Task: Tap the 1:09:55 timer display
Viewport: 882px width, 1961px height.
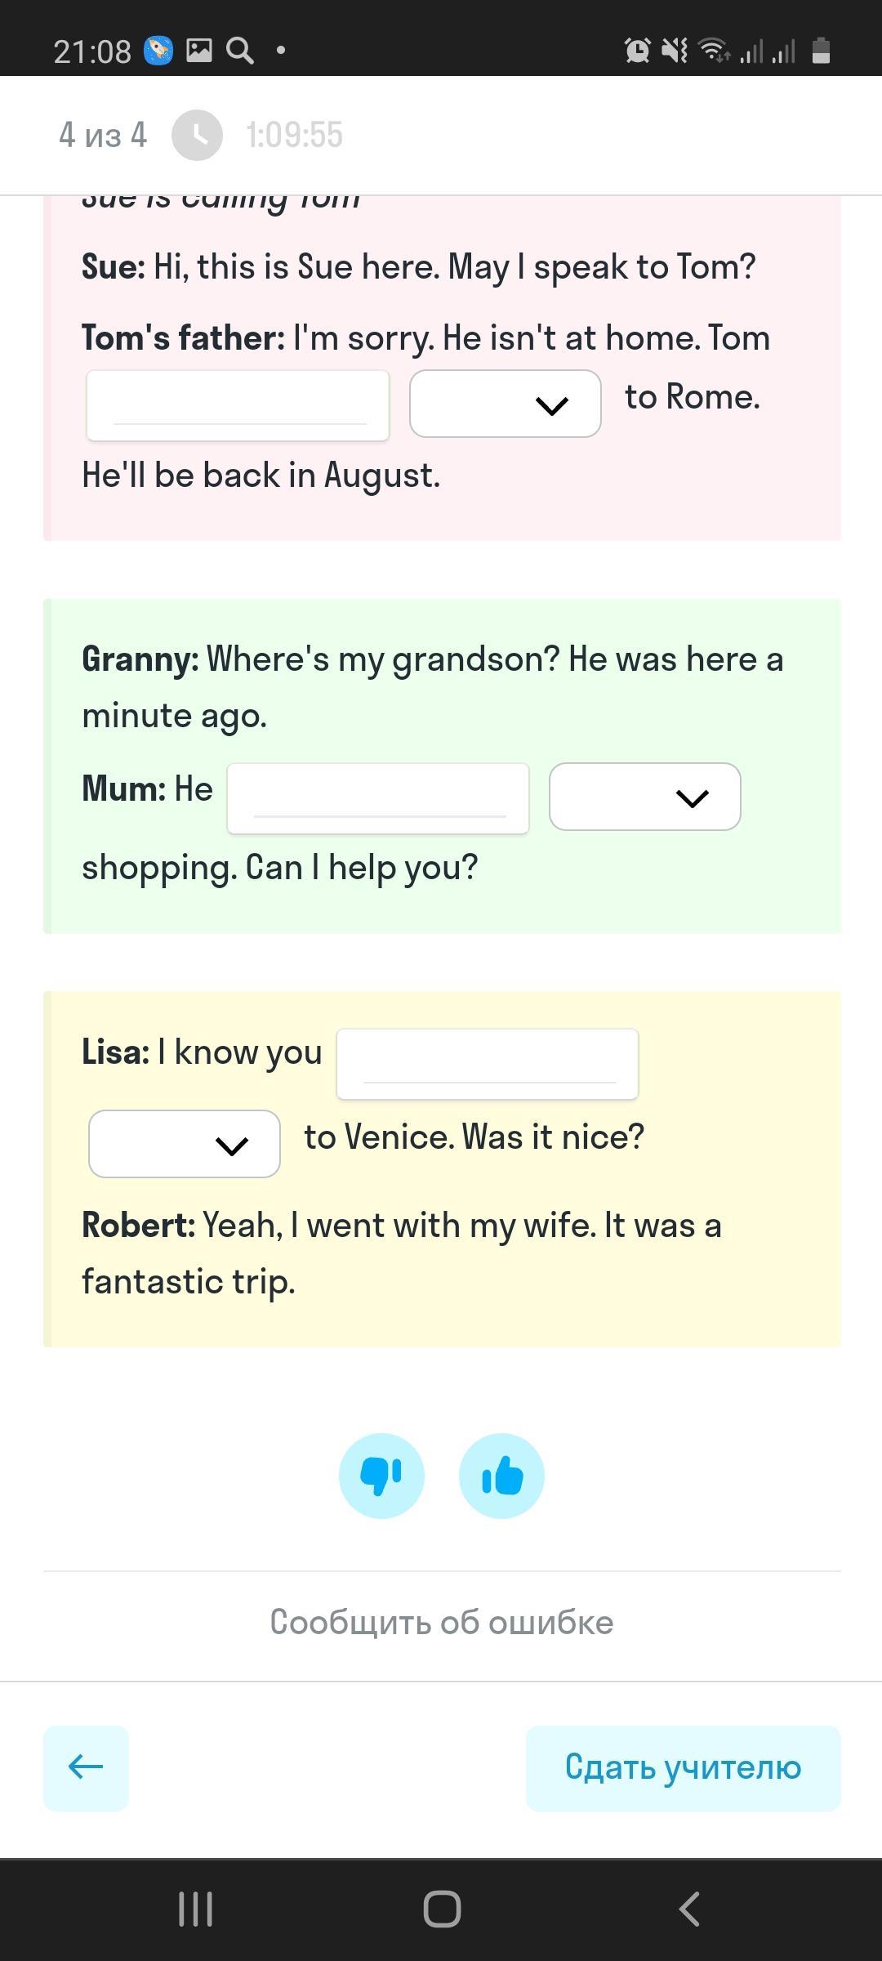Action: 295,135
